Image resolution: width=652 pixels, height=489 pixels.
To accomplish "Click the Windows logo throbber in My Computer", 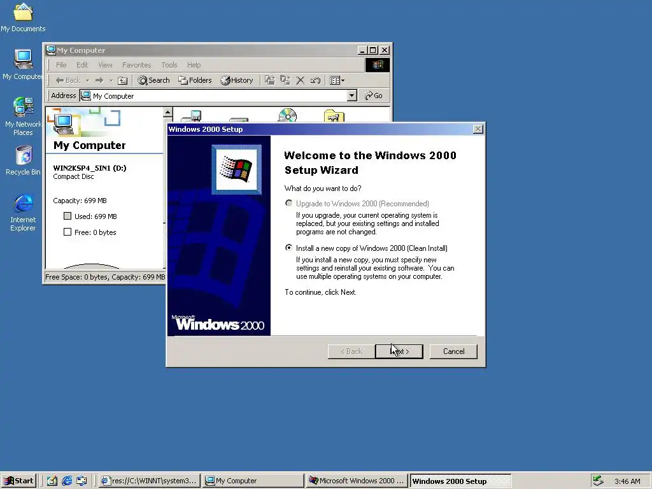I will click(378, 65).
